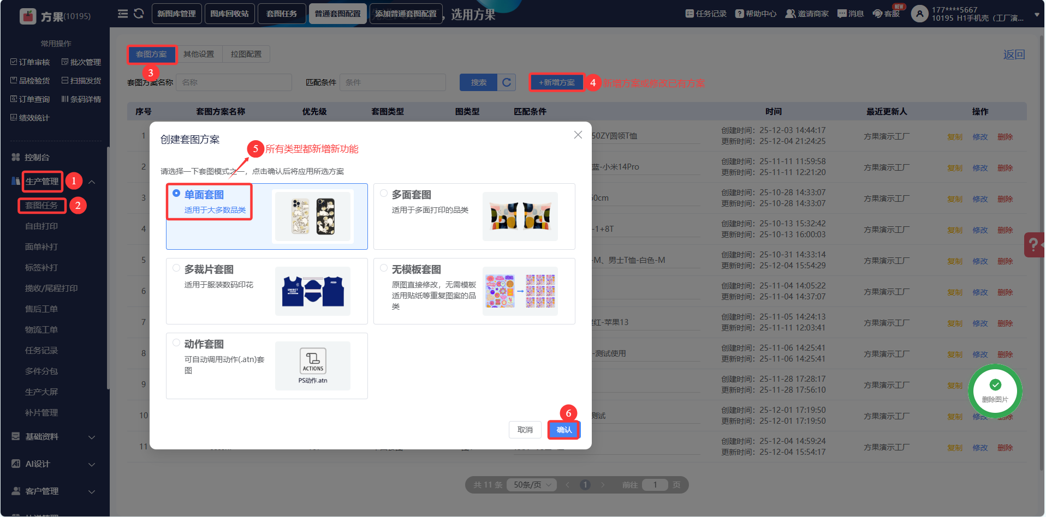Screen dimensions: 1046x517
Task: Focus the 套图方案名称 input field
Action: [234, 82]
